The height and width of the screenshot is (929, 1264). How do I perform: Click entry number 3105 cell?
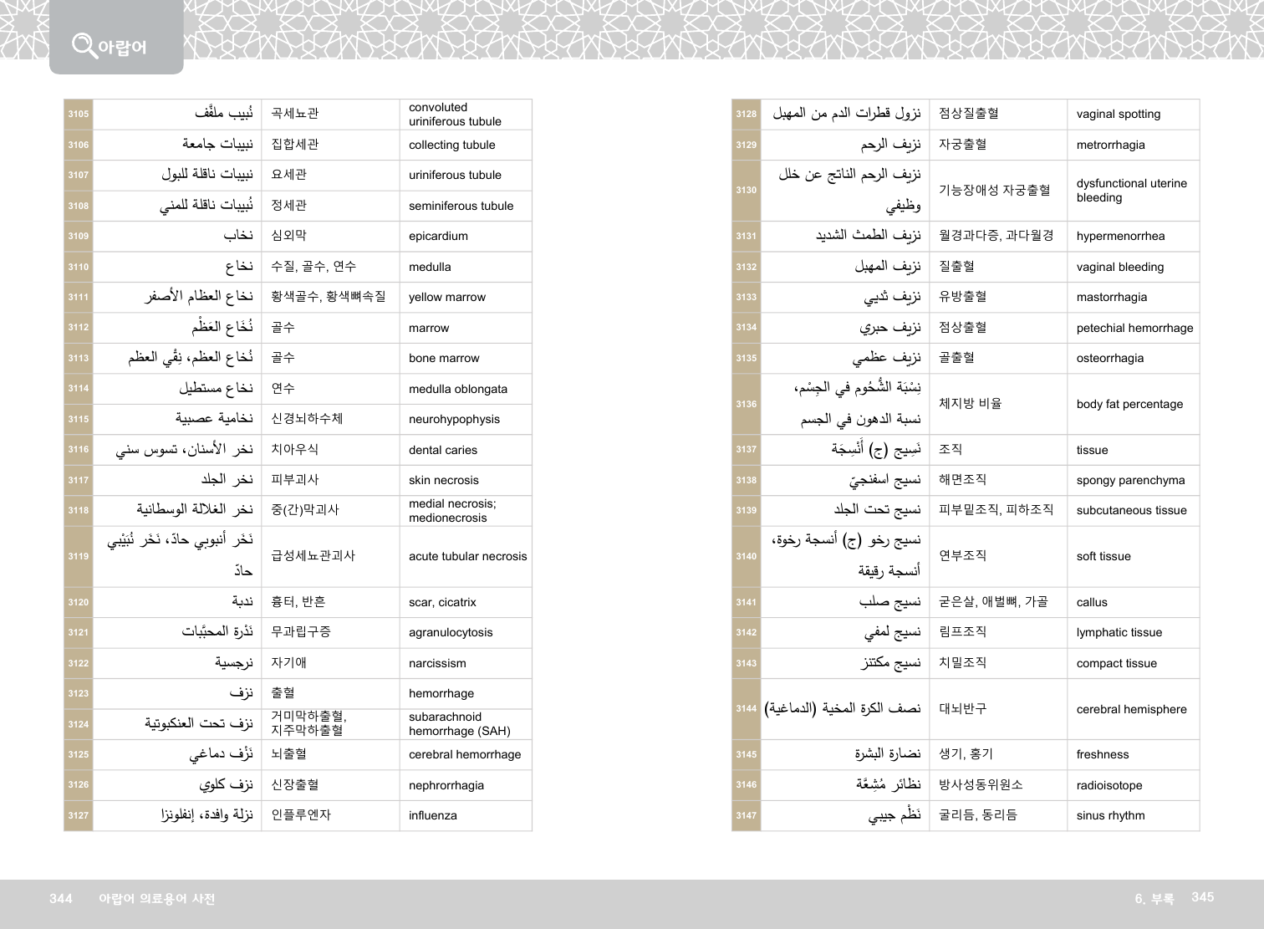(79, 114)
